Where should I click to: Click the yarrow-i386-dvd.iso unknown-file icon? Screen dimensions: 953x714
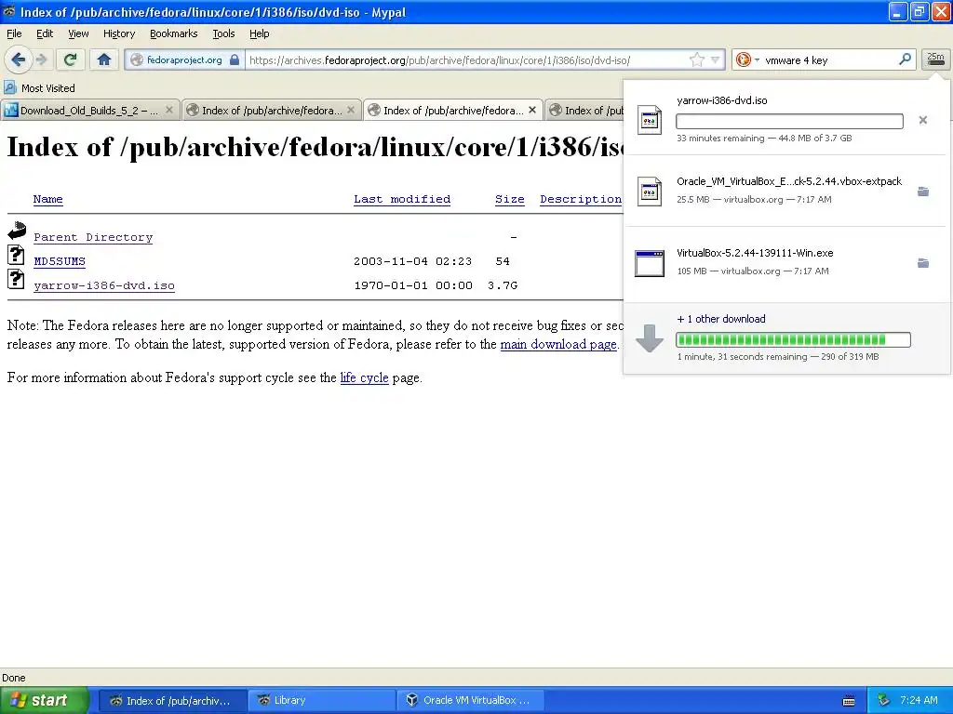tap(17, 279)
